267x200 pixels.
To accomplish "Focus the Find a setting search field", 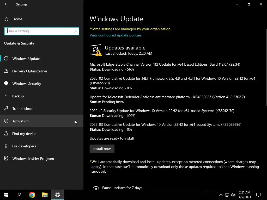I will pyautogui.click(x=42, y=31).
